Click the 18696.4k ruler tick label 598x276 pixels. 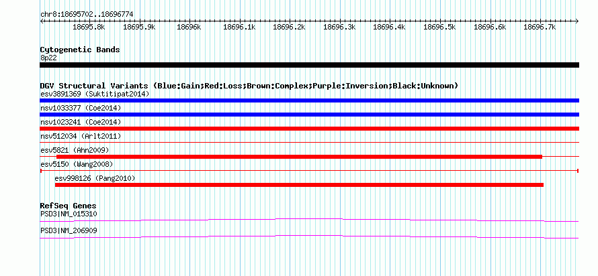(x=390, y=27)
